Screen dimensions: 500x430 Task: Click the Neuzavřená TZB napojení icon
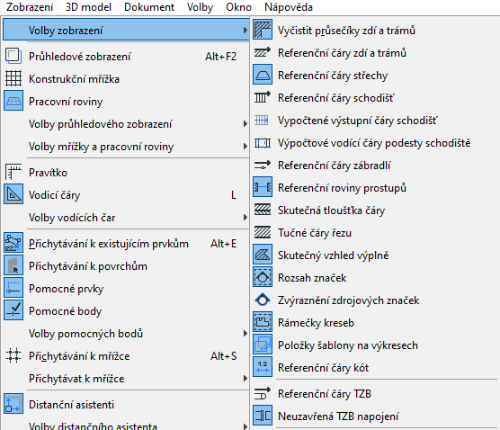263,416
